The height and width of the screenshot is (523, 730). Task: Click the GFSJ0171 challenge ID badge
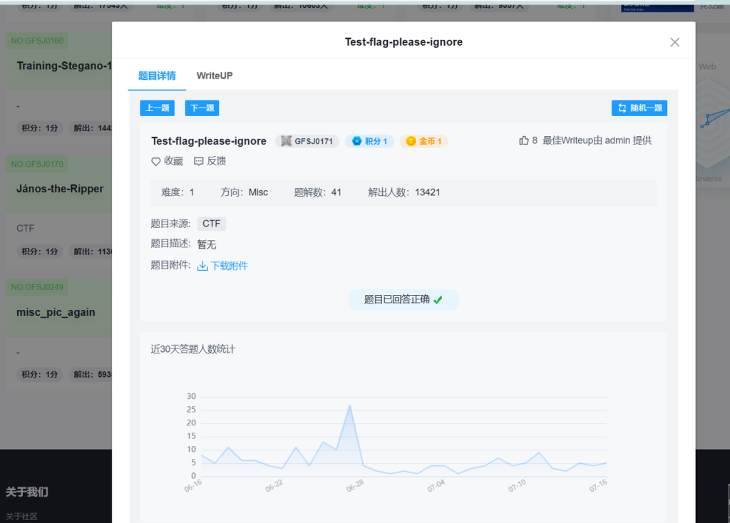click(x=307, y=141)
